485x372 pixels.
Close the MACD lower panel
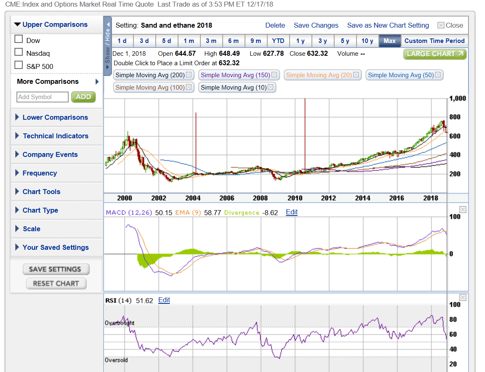pyautogui.click(x=463, y=210)
